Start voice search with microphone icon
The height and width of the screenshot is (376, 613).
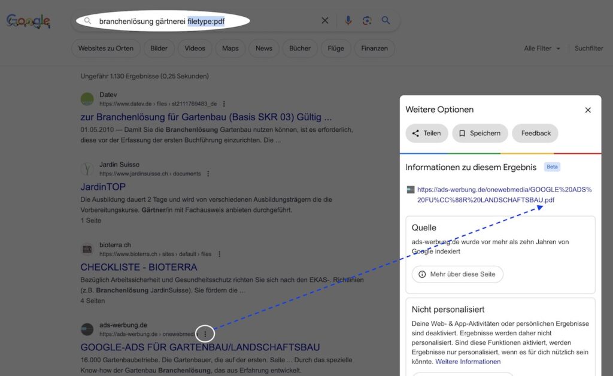(x=348, y=20)
